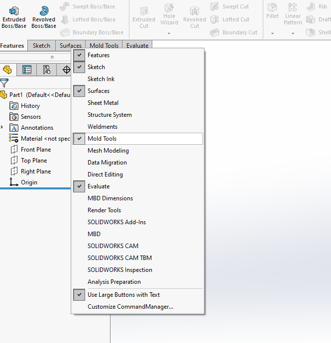The height and width of the screenshot is (343, 331).
Task: Click the Fillet tool
Action: (272, 11)
